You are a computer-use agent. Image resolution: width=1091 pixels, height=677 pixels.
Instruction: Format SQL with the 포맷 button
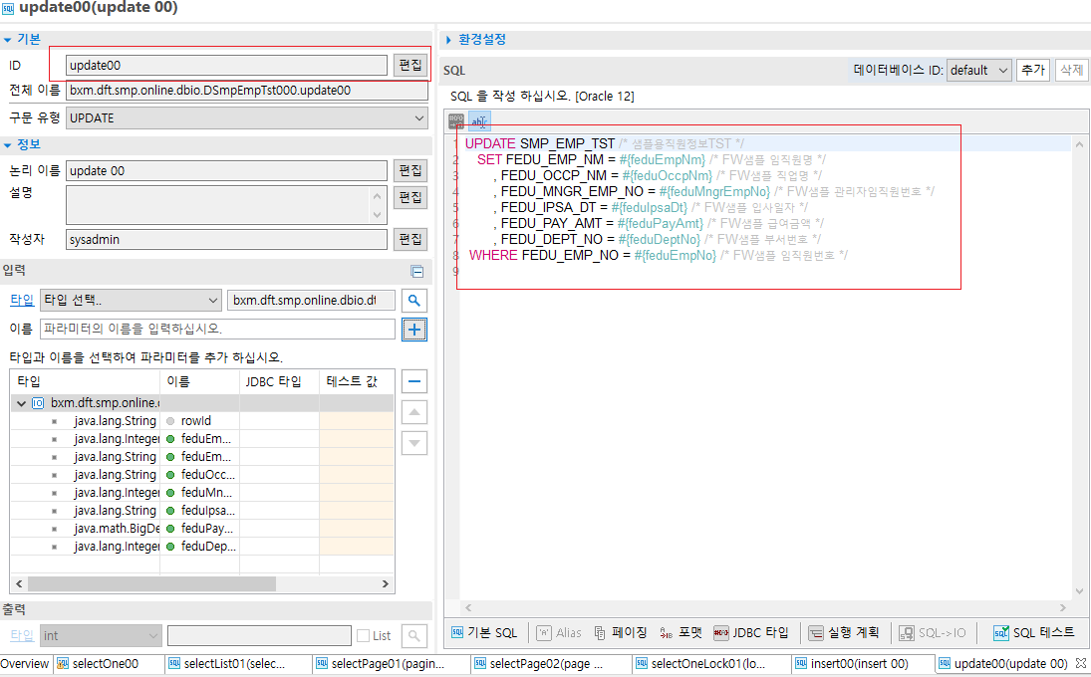[682, 632]
